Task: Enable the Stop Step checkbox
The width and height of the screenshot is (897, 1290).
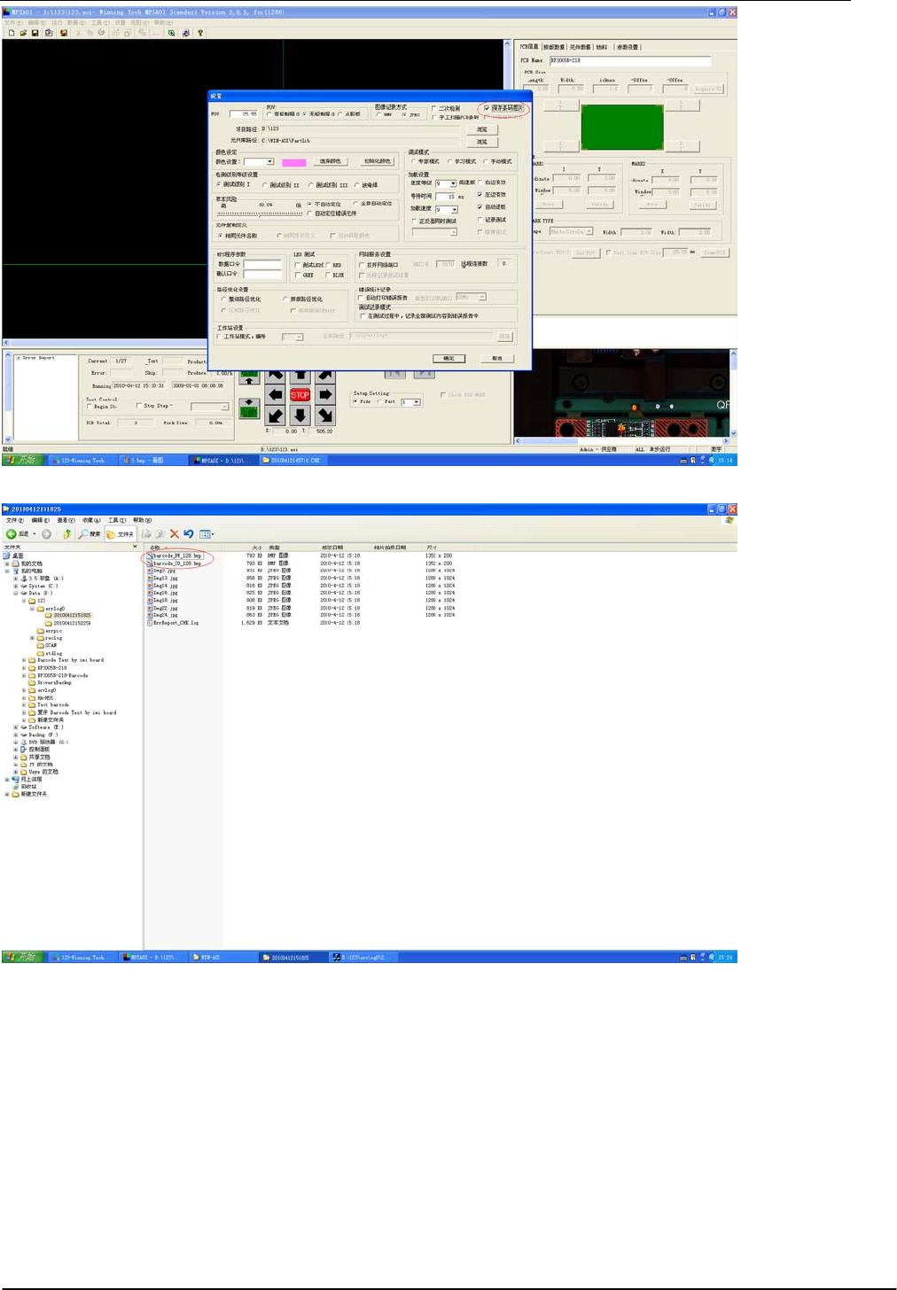Action: click(x=139, y=406)
